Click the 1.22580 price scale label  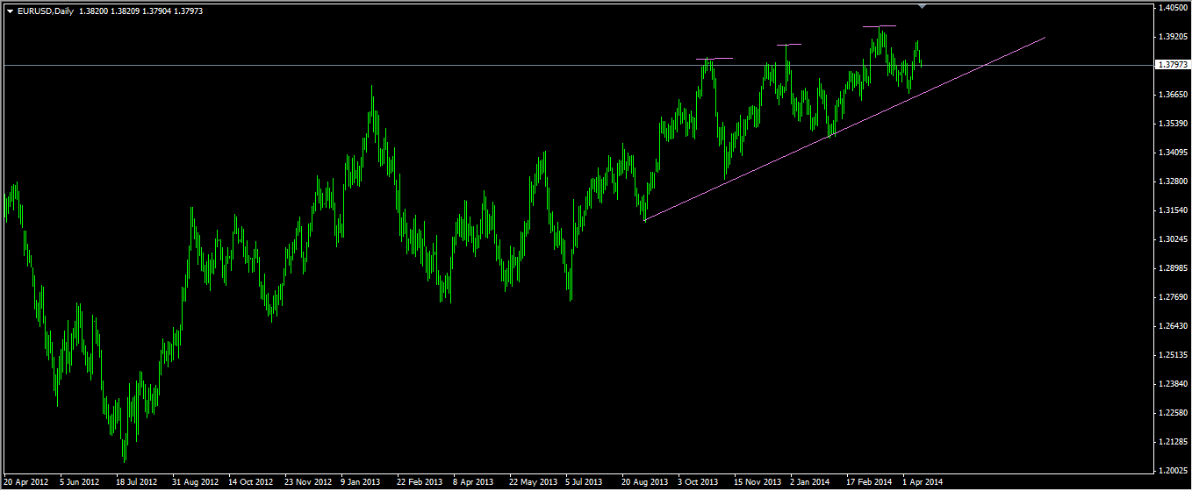tap(1173, 413)
